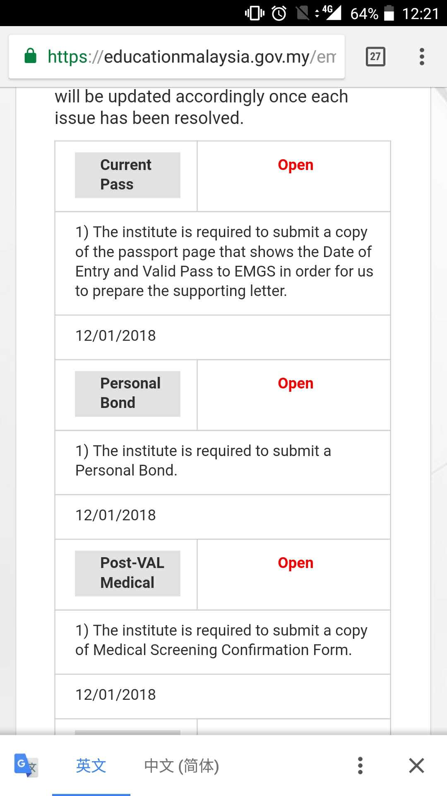The width and height of the screenshot is (447, 796).
Task: Tap the Google Translate icon
Action: pyautogui.click(x=26, y=765)
